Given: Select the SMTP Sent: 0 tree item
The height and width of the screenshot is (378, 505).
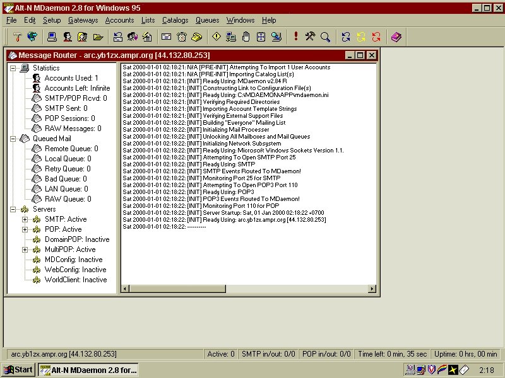Looking at the screenshot, I should (66, 108).
